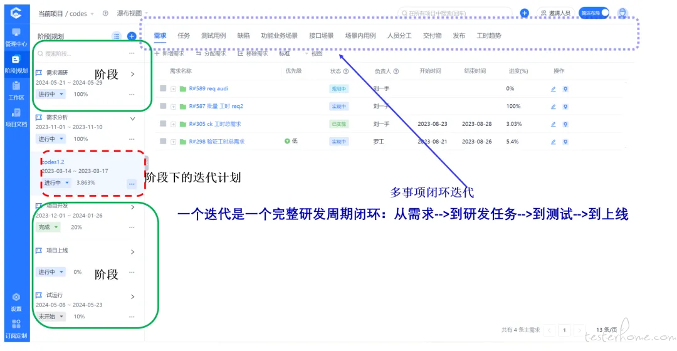Click 移除需求 button
This screenshot has width=677, height=351.
pyautogui.click(x=253, y=53)
